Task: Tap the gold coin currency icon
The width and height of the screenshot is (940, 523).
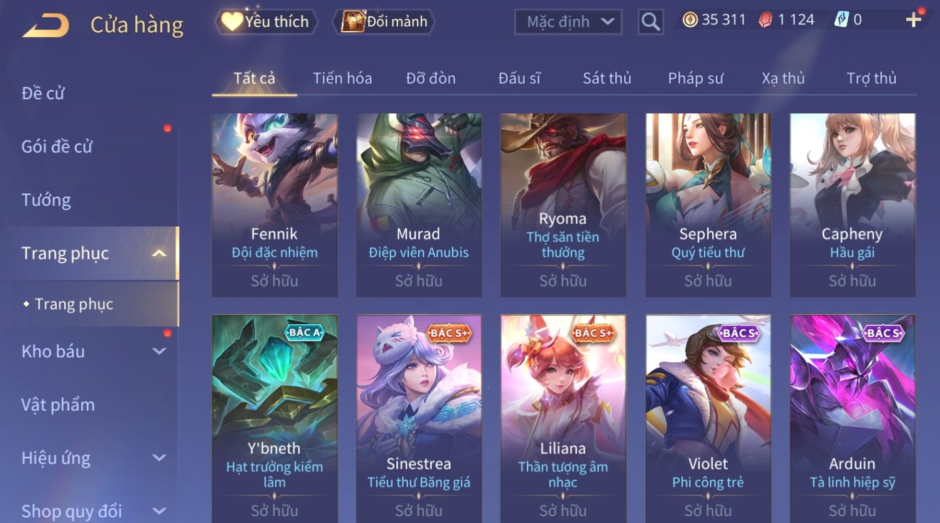Action: (690, 20)
